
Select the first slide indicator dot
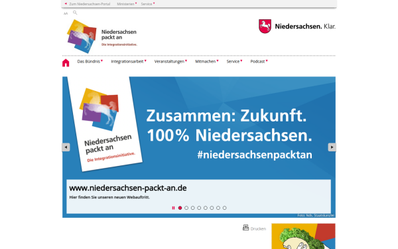[x=180, y=208]
